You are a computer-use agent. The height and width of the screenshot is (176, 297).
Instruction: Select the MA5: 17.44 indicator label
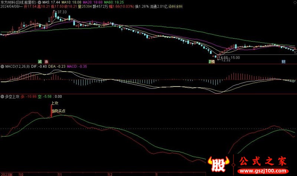tap(51, 3)
